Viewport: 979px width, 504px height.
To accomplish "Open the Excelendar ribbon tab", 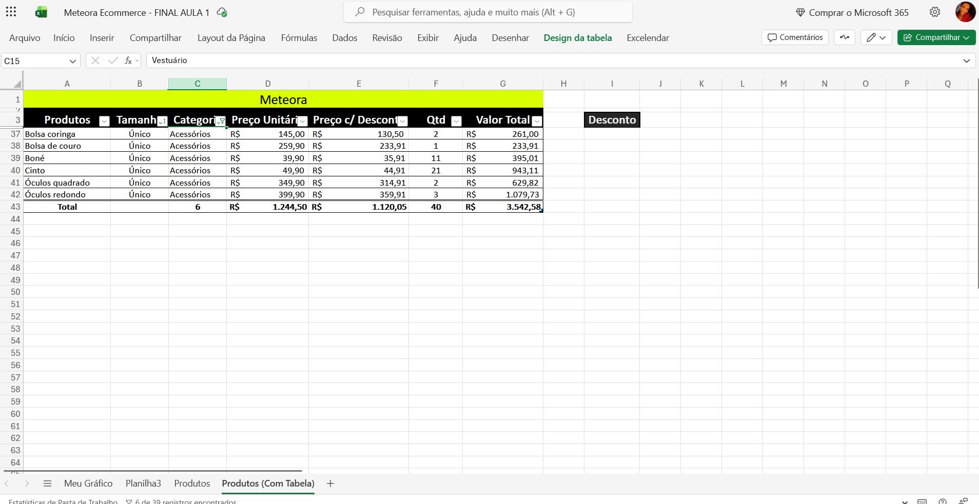I will pos(648,38).
